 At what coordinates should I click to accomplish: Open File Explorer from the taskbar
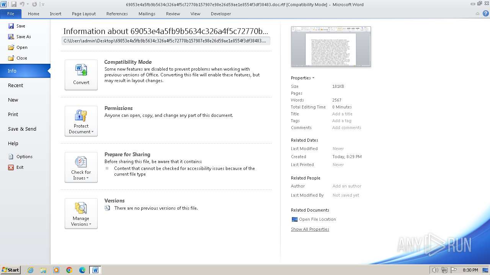(x=43, y=270)
